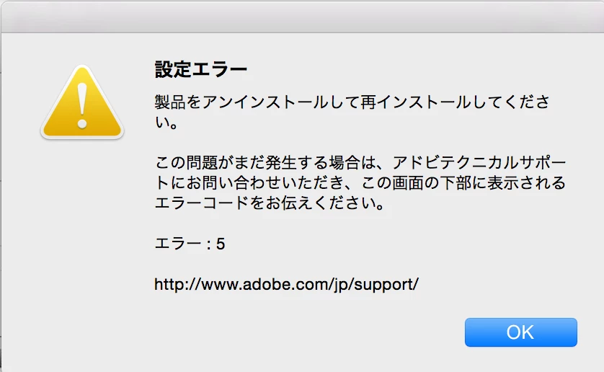The height and width of the screenshot is (372, 604).
Task: Click the yellow warning triangle icon
Action: pos(82,102)
